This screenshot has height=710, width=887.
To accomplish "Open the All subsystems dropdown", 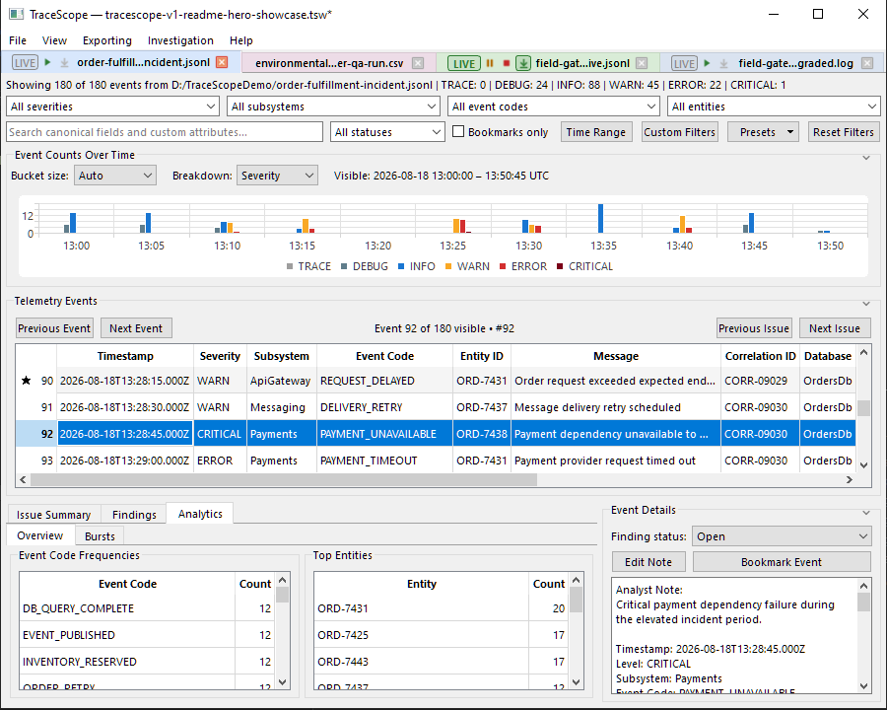I will [333, 106].
